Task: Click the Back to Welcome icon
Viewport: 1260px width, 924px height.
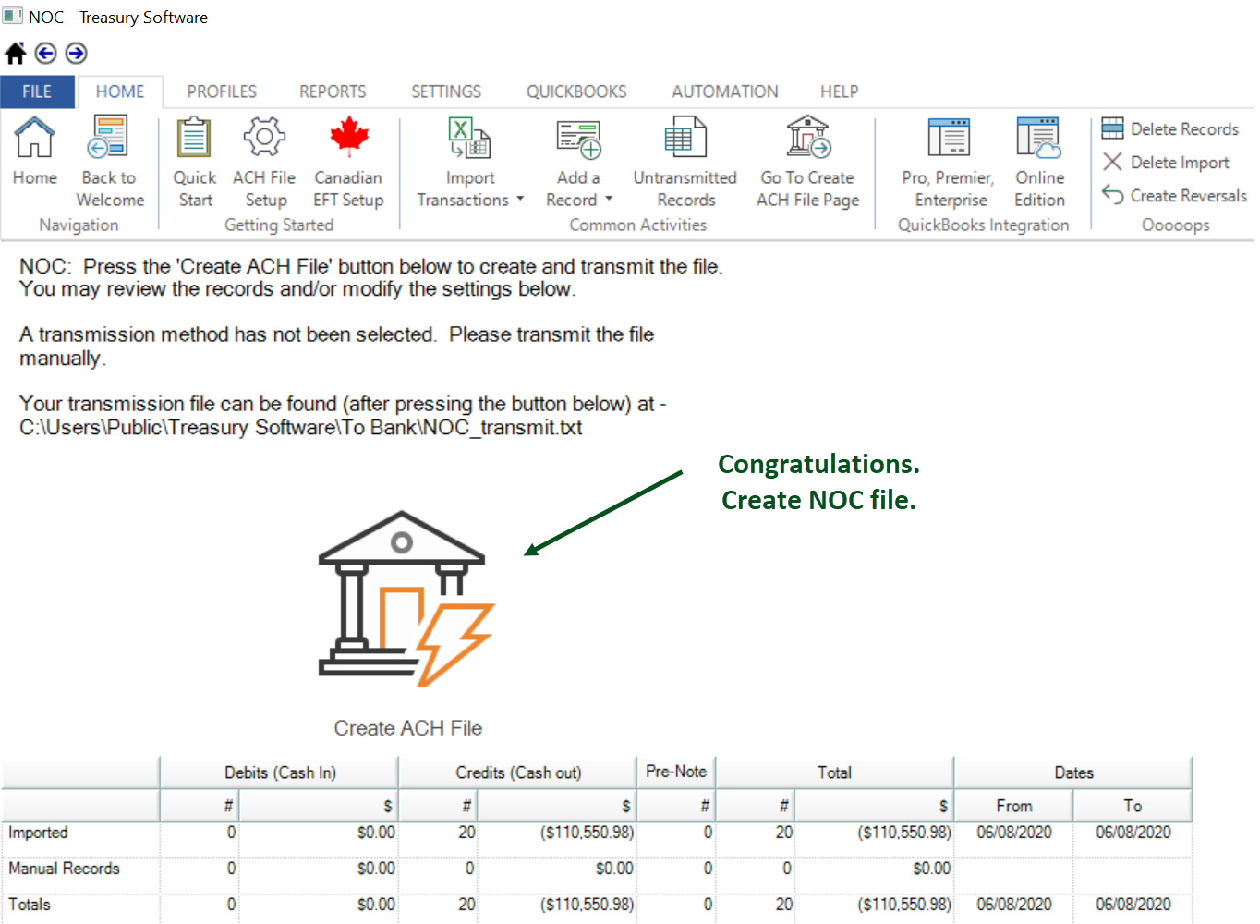Action: 109,137
